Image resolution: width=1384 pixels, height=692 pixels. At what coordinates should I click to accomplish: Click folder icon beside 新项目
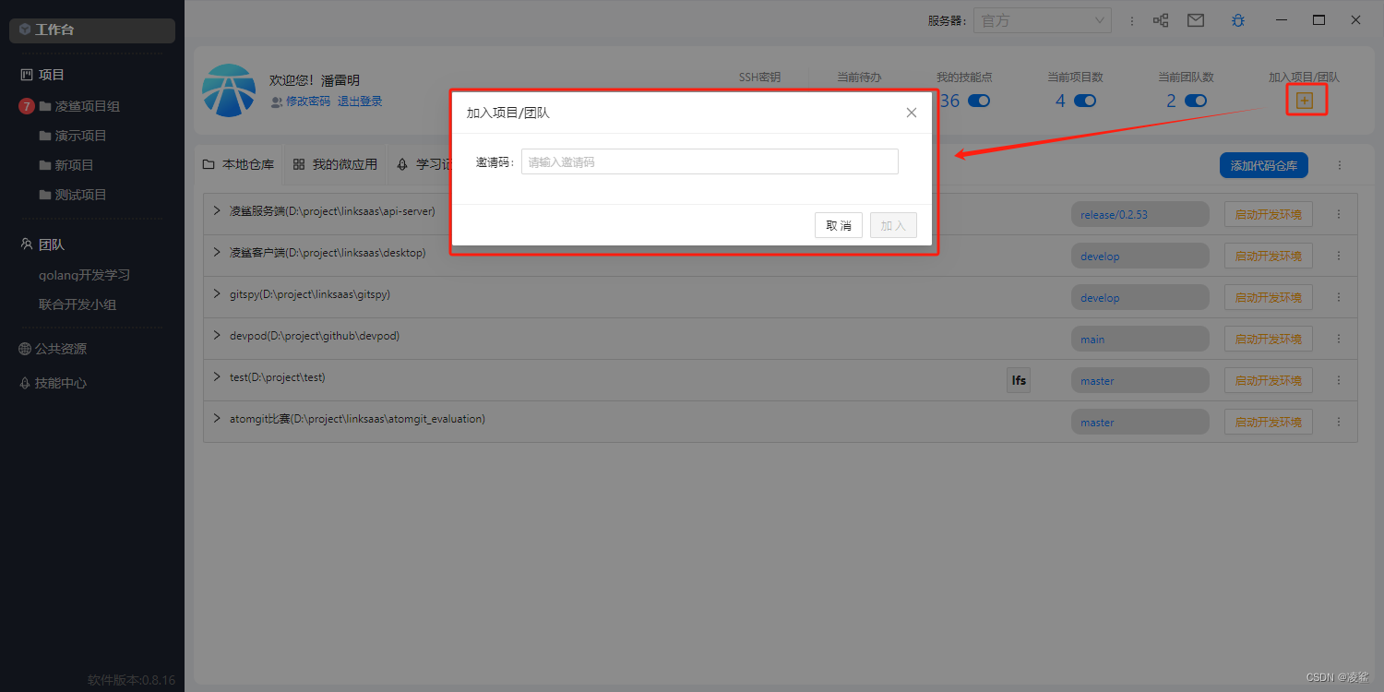45,165
